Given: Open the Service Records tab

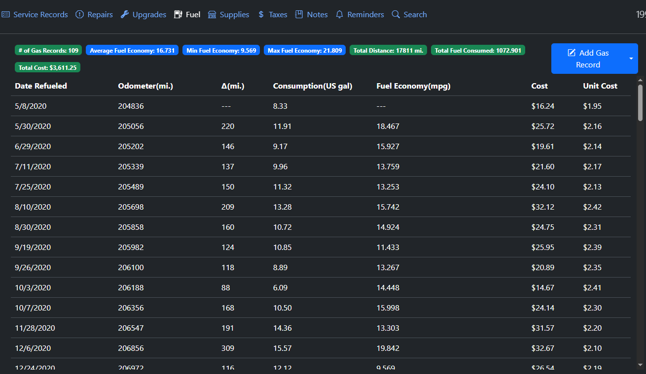Looking at the screenshot, I should coord(40,15).
